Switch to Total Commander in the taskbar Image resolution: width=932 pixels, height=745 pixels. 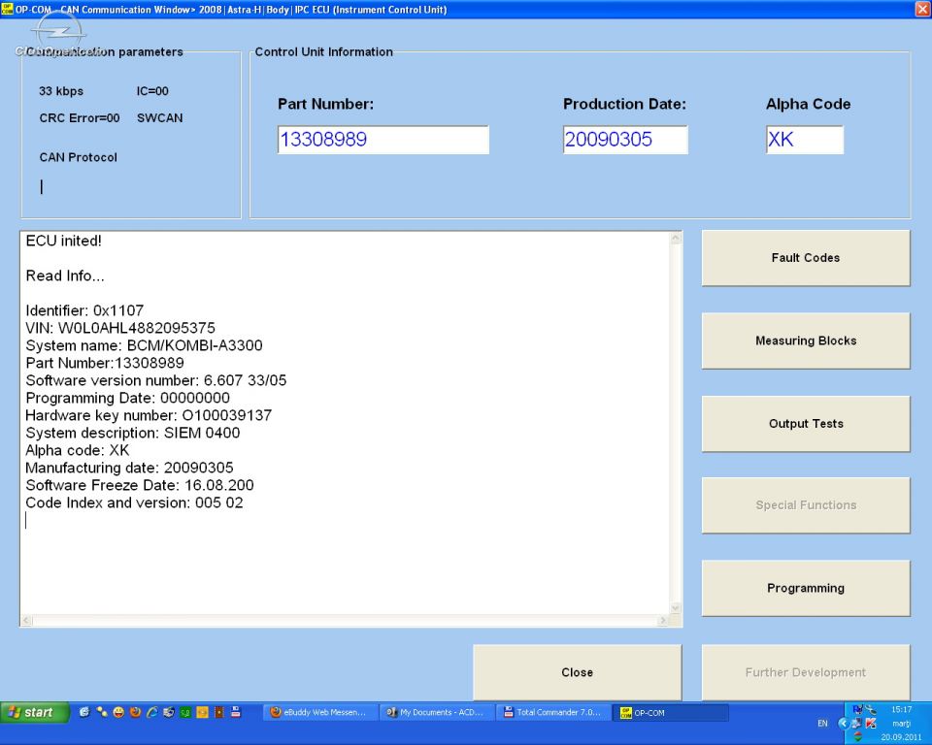click(553, 712)
